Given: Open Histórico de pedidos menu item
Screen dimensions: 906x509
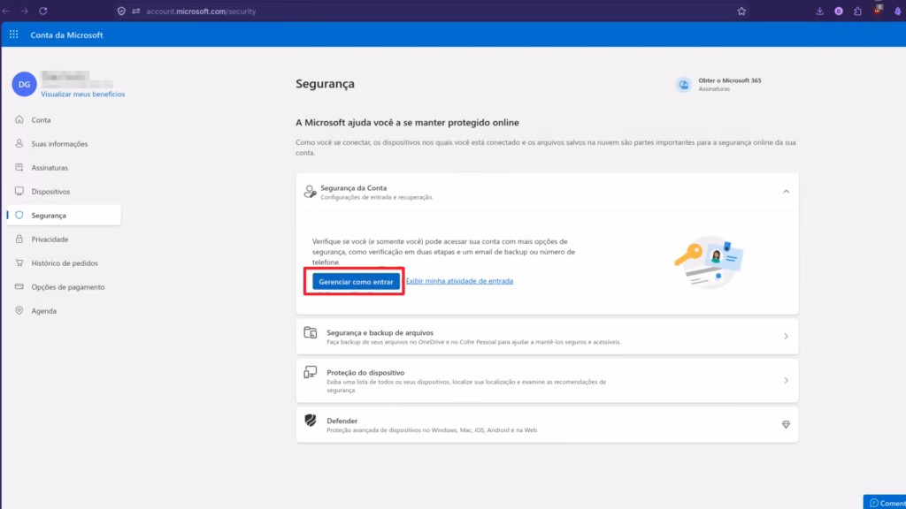Looking at the screenshot, I should (x=64, y=262).
